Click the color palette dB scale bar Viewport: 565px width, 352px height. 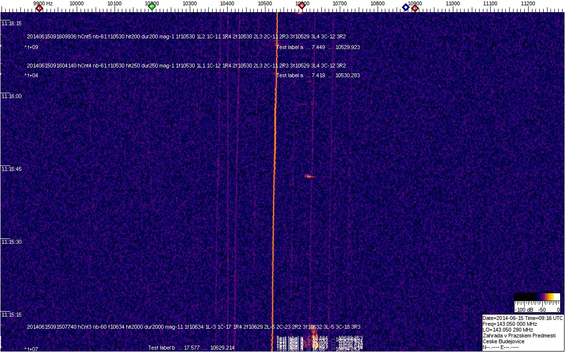pos(537,297)
